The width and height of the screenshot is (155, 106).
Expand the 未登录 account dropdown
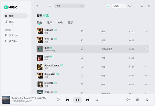click(119, 6)
